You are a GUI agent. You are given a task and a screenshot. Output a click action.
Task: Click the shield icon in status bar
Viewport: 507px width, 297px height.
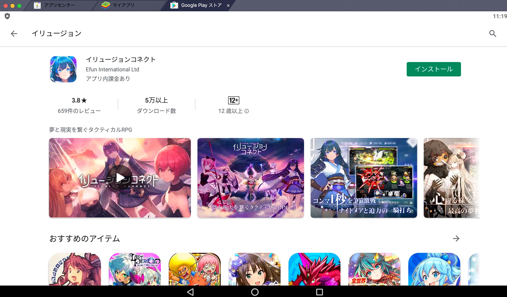coord(7,16)
